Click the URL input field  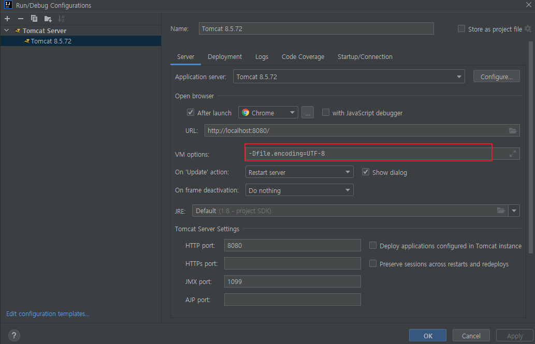coord(362,130)
